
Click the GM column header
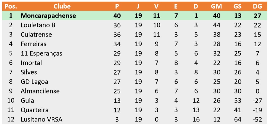(216, 6)
